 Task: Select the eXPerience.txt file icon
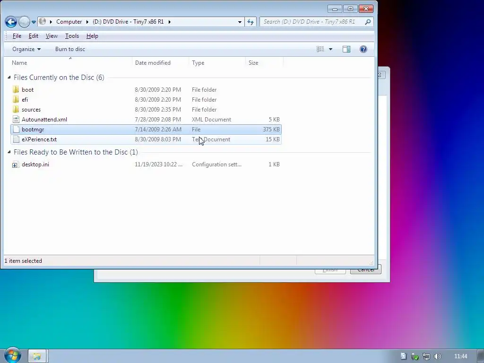point(16,139)
